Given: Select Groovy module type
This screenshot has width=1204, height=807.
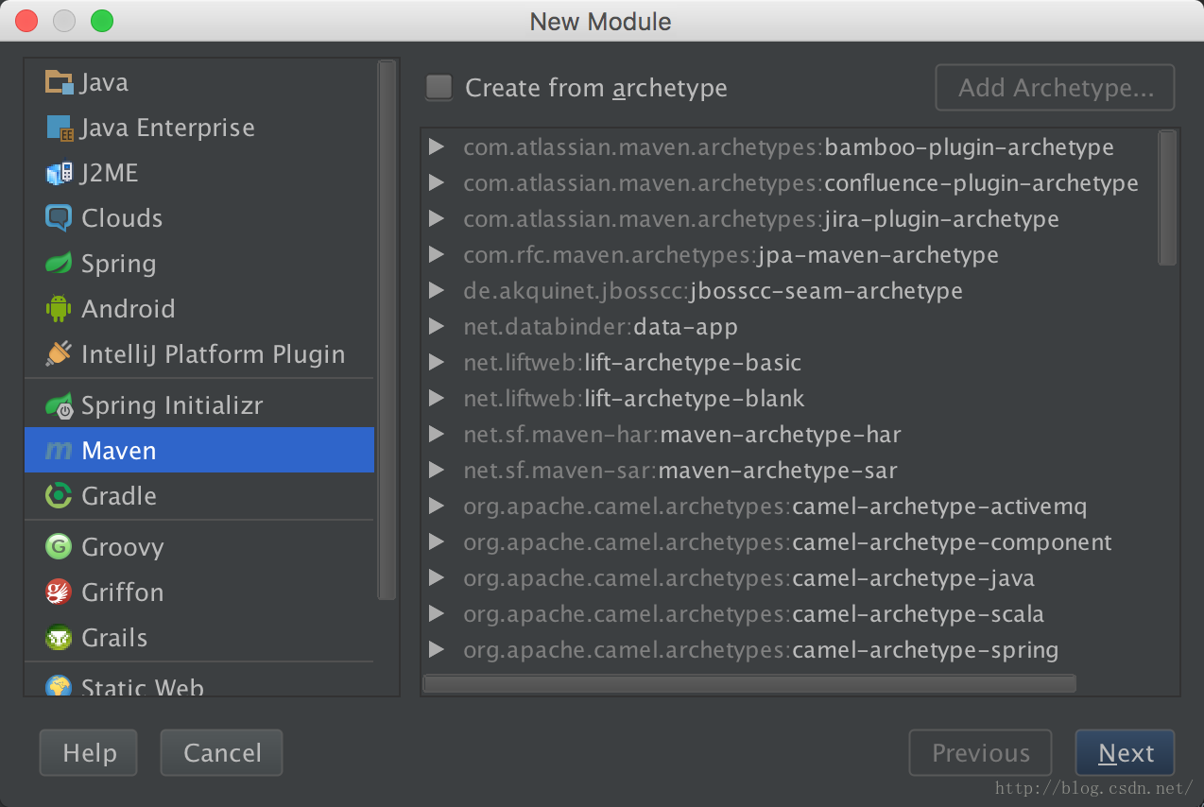Looking at the screenshot, I should [199, 546].
